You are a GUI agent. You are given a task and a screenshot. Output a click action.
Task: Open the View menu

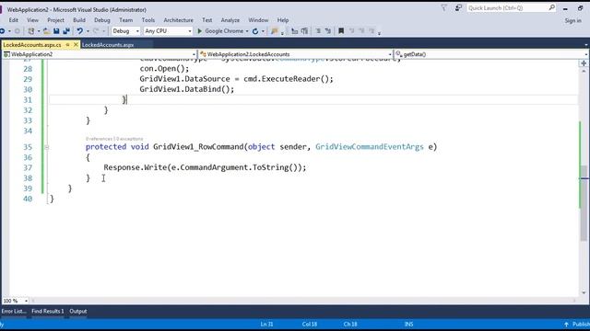point(33,20)
